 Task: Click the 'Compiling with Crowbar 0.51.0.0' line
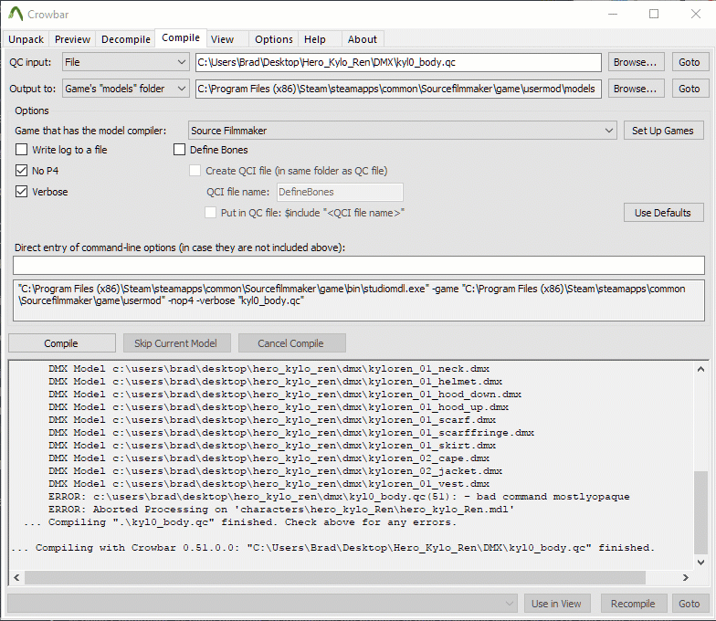click(332, 548)
